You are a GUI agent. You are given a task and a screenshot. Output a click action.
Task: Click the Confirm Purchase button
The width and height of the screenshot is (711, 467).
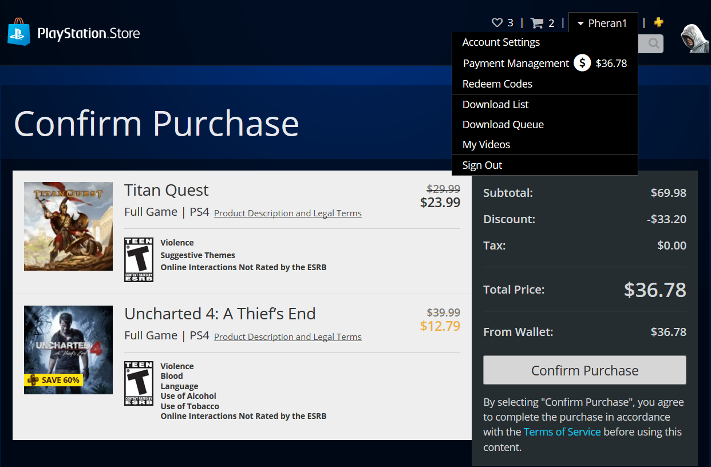(x=584, y=370)
